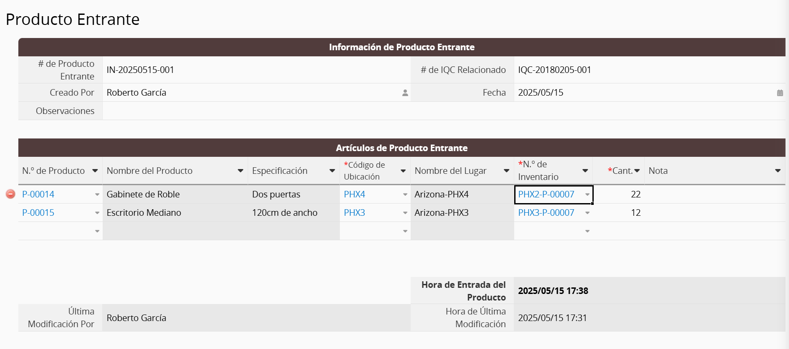Image resolution: width=789 pixels, height=349 pixels.
Task: Open the N.º de Producto column filter
Action: [95, 171]
